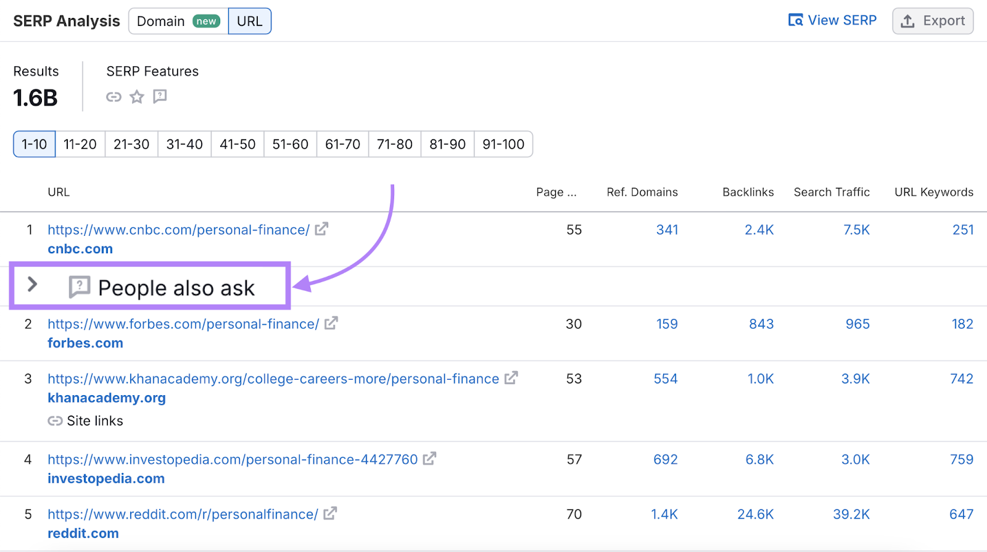Click cnbc.com backlinks value 2.4K
Screen dimensions: 987x552
[x=759, y=230]
